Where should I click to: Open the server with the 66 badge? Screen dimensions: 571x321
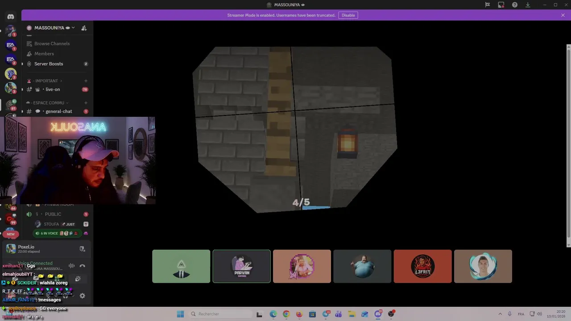pos(11,206)
